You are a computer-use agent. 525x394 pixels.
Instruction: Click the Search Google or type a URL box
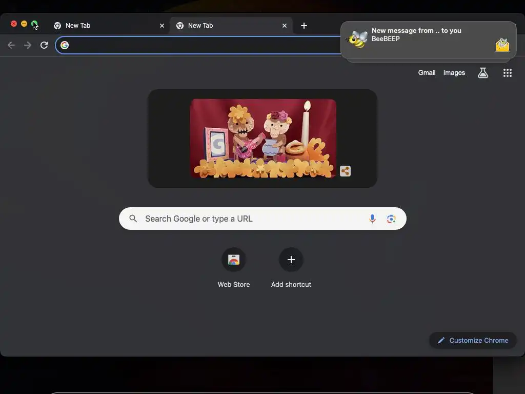click(262, 219)
